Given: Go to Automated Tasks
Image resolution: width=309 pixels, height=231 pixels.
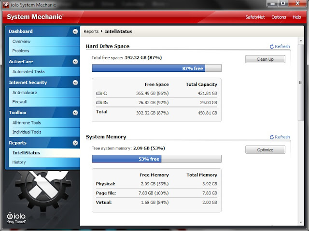Looking at the screenshot, I should (44, 72).
